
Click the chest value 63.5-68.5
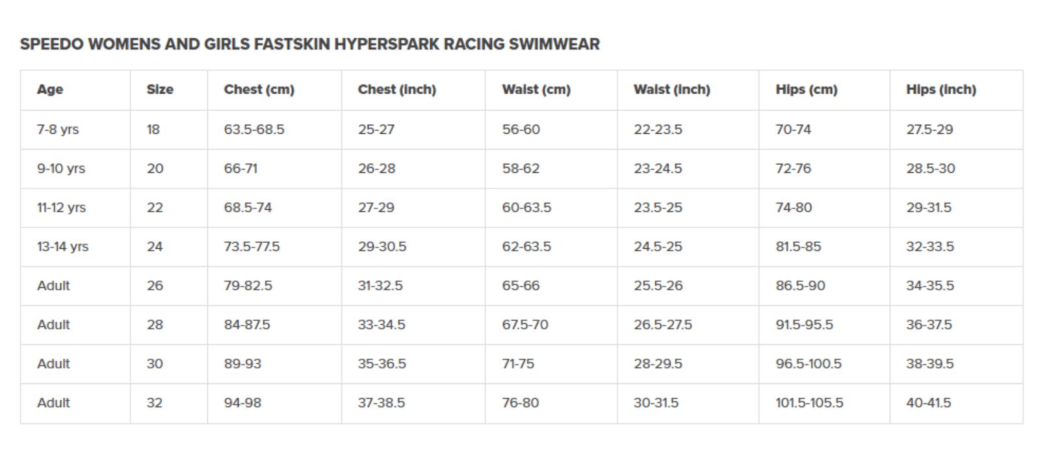point(254,129)
